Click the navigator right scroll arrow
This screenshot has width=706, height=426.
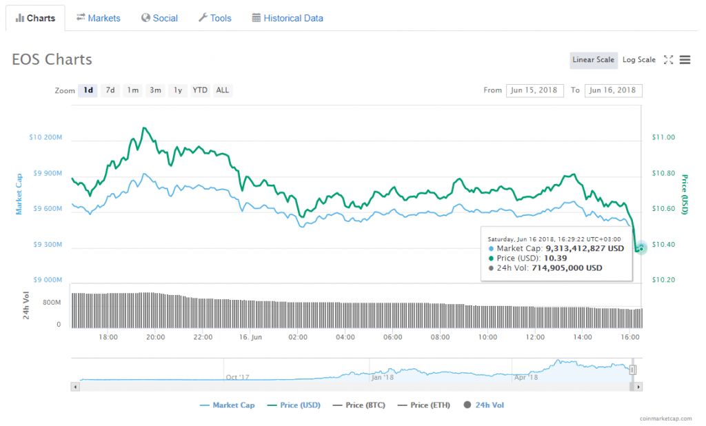[638, 387]
